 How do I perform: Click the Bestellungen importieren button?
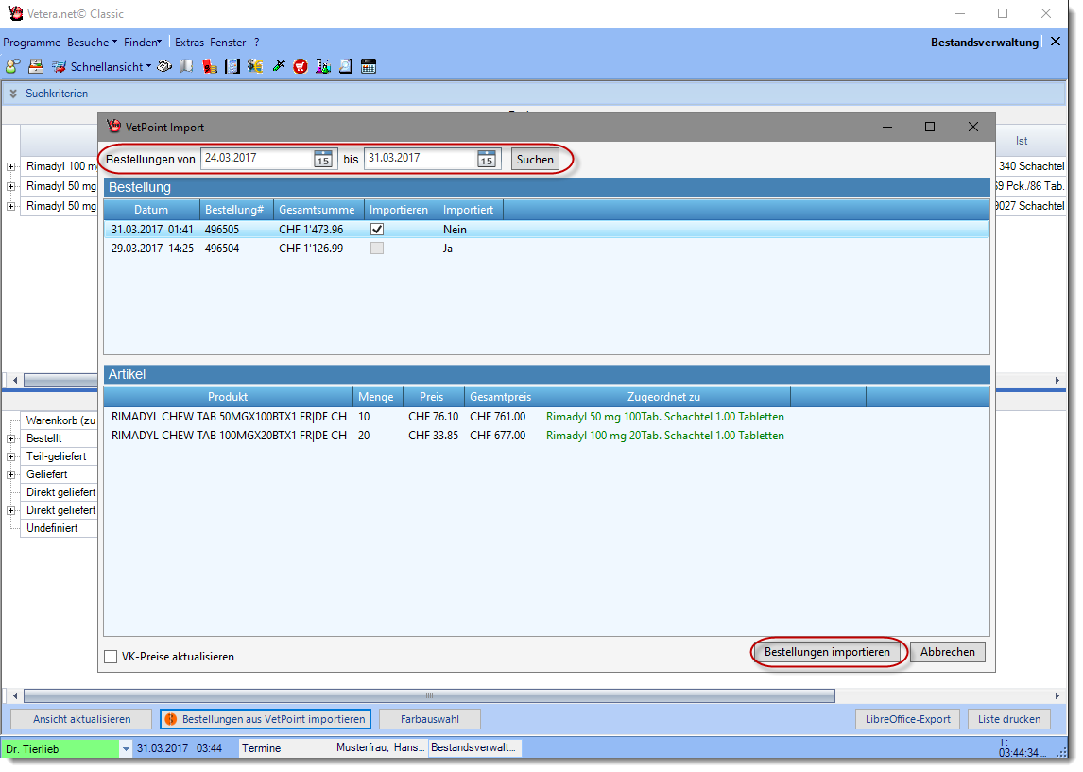[x=827, y=652]
